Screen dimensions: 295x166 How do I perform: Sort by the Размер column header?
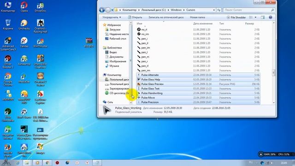coord(249,24)
